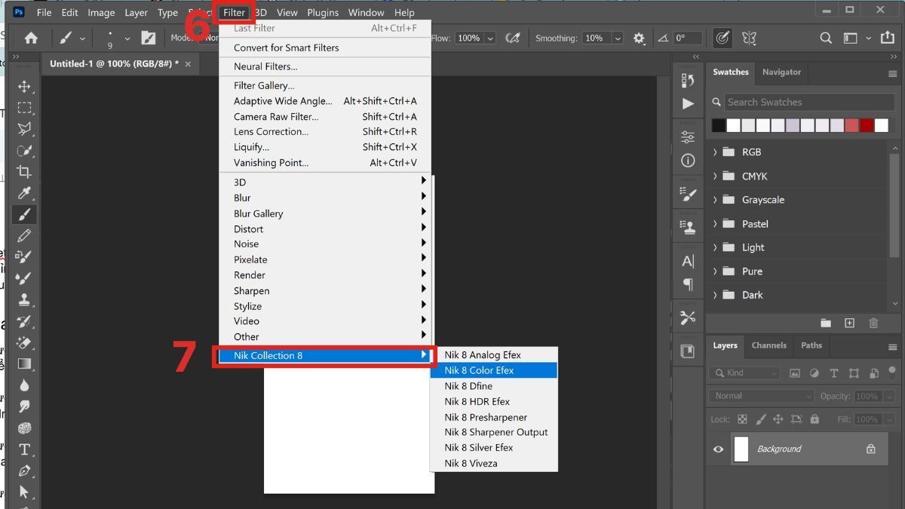
Task: Select the Horizontal Type tool
Action: point(24,449)
